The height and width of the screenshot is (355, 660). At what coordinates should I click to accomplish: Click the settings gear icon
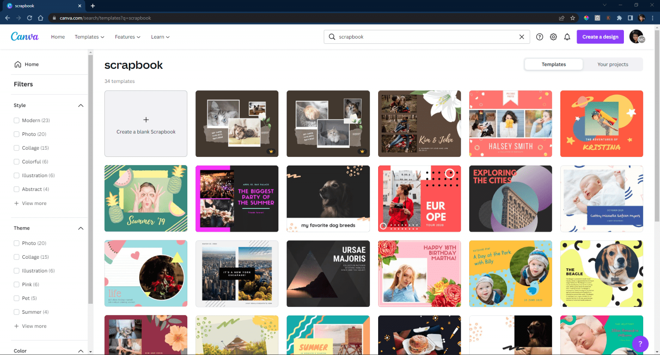[553, 37]
